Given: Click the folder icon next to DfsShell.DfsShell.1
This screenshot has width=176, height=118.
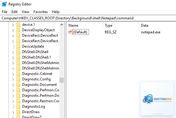Looking at the screenshot, I should click(18, 57).
